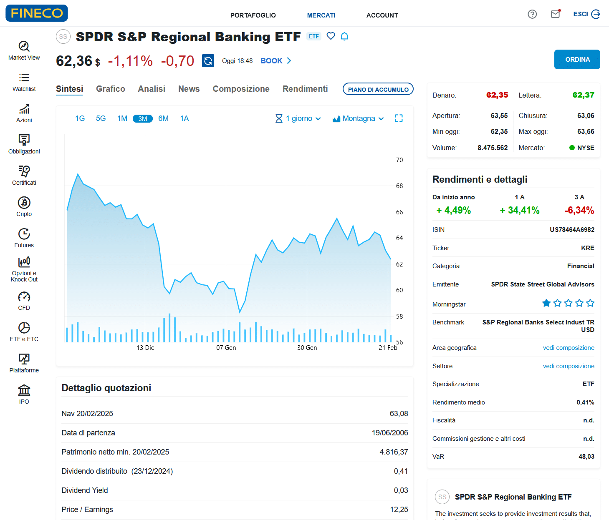
Task: Open the mail messages icon
Action: [x=555, y=14]
